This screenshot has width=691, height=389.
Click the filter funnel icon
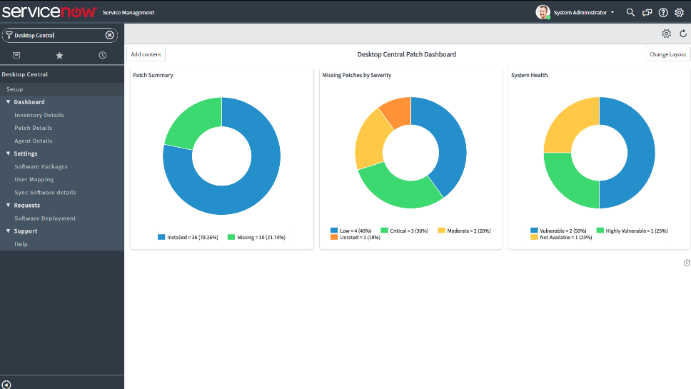click(x=9, y=35)
